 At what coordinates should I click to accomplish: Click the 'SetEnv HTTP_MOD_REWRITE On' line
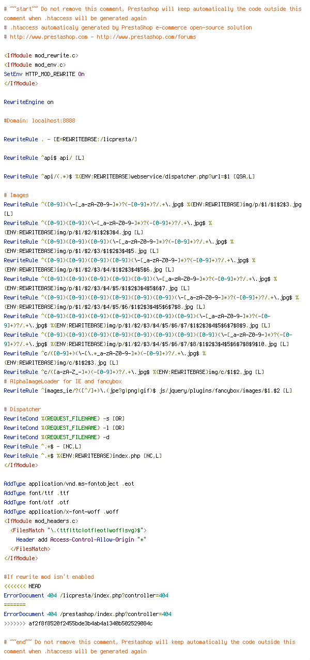tap(44, 74)
